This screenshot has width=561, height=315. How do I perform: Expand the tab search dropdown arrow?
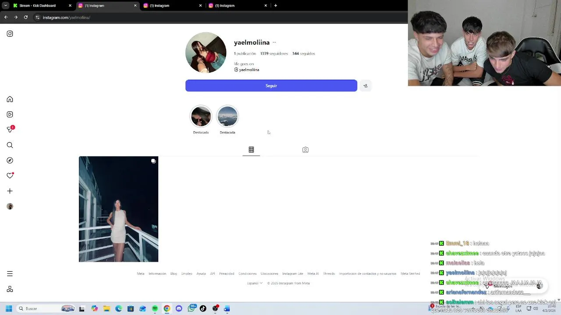click(x=5, y=6)
